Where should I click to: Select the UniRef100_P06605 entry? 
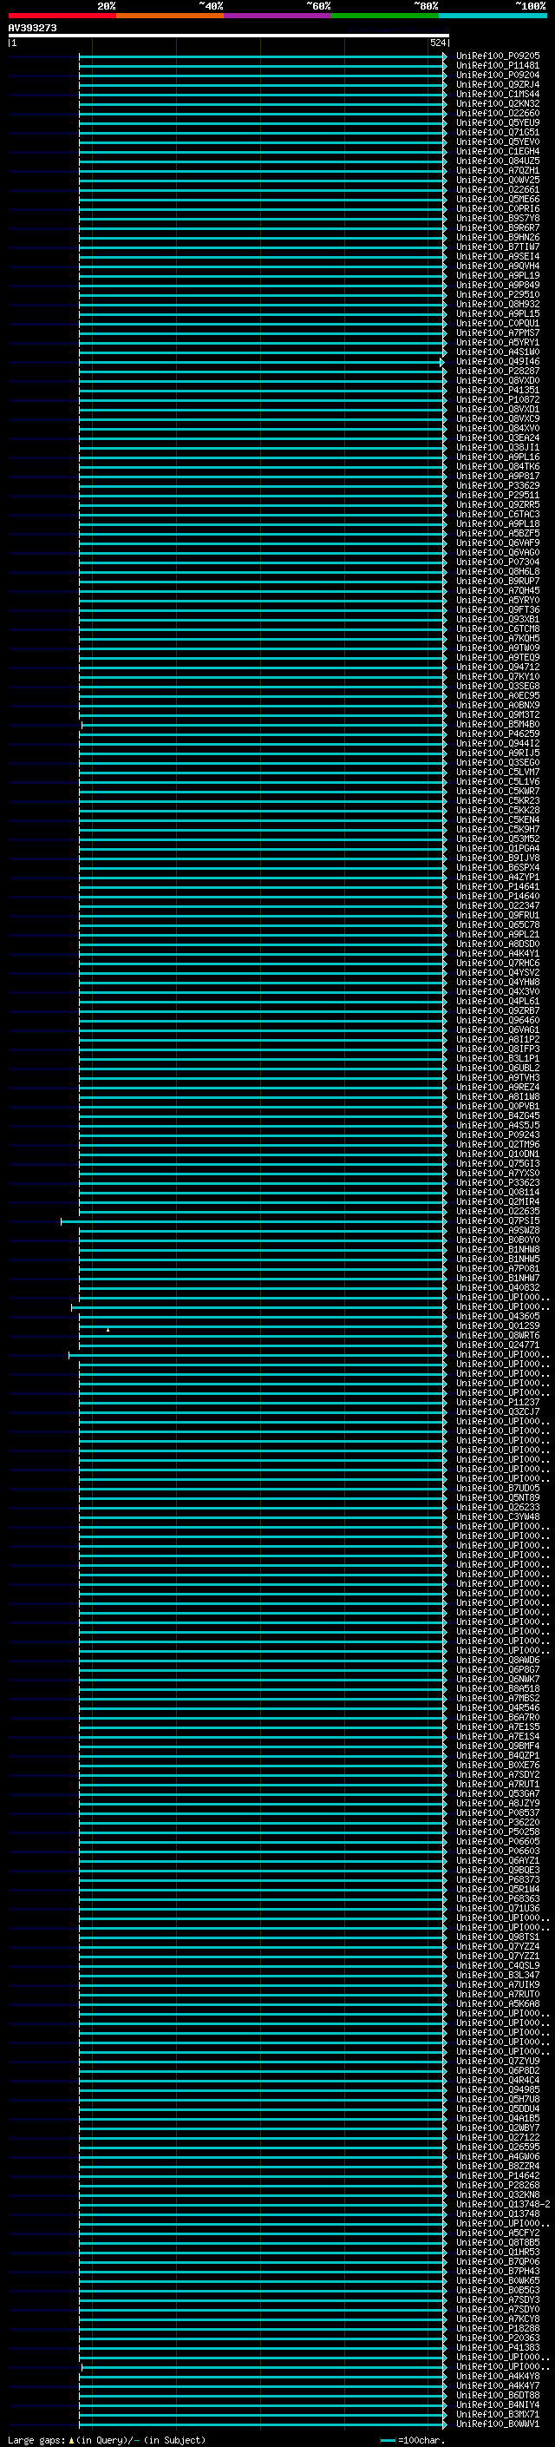pos(498,1841)
